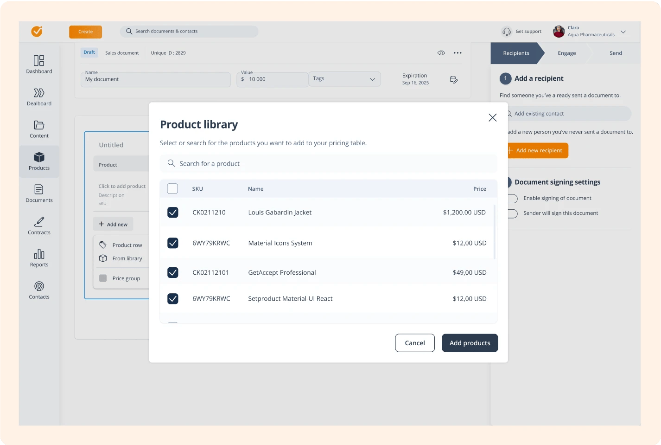Switch to the Engage step tab

tap(566, 53)
